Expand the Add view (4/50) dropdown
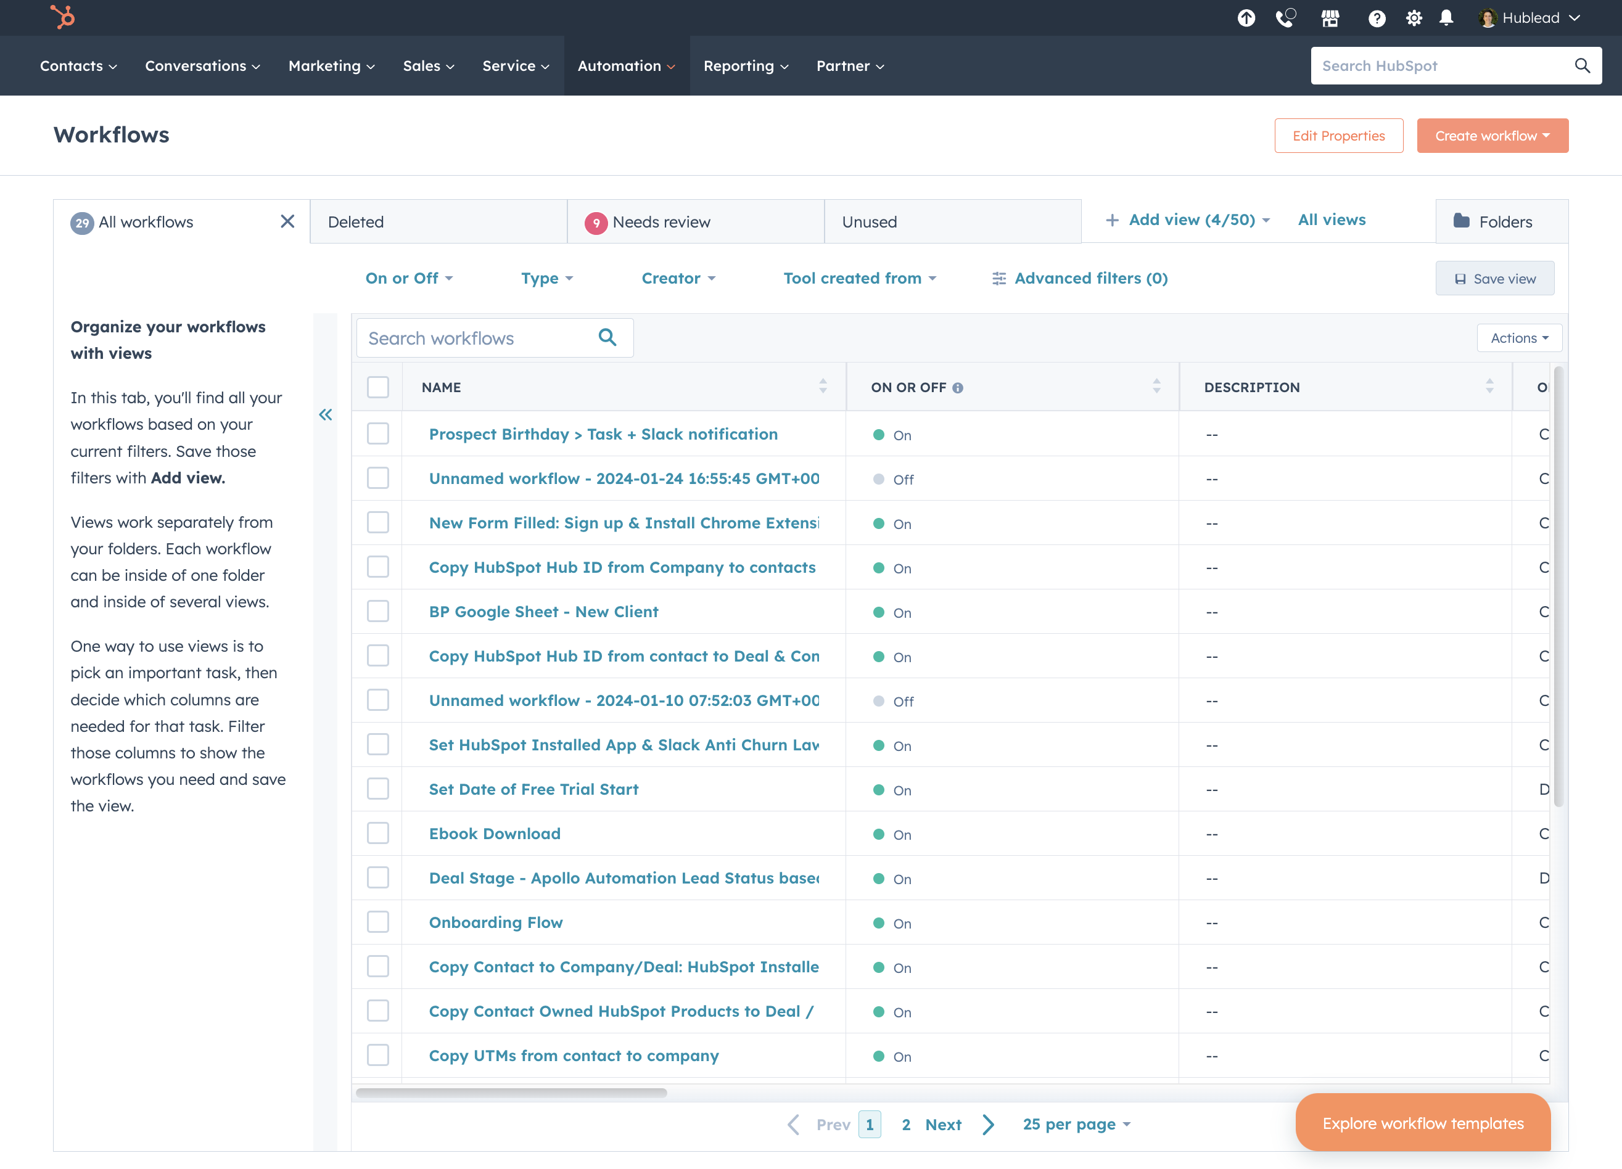 point(1199,220)
